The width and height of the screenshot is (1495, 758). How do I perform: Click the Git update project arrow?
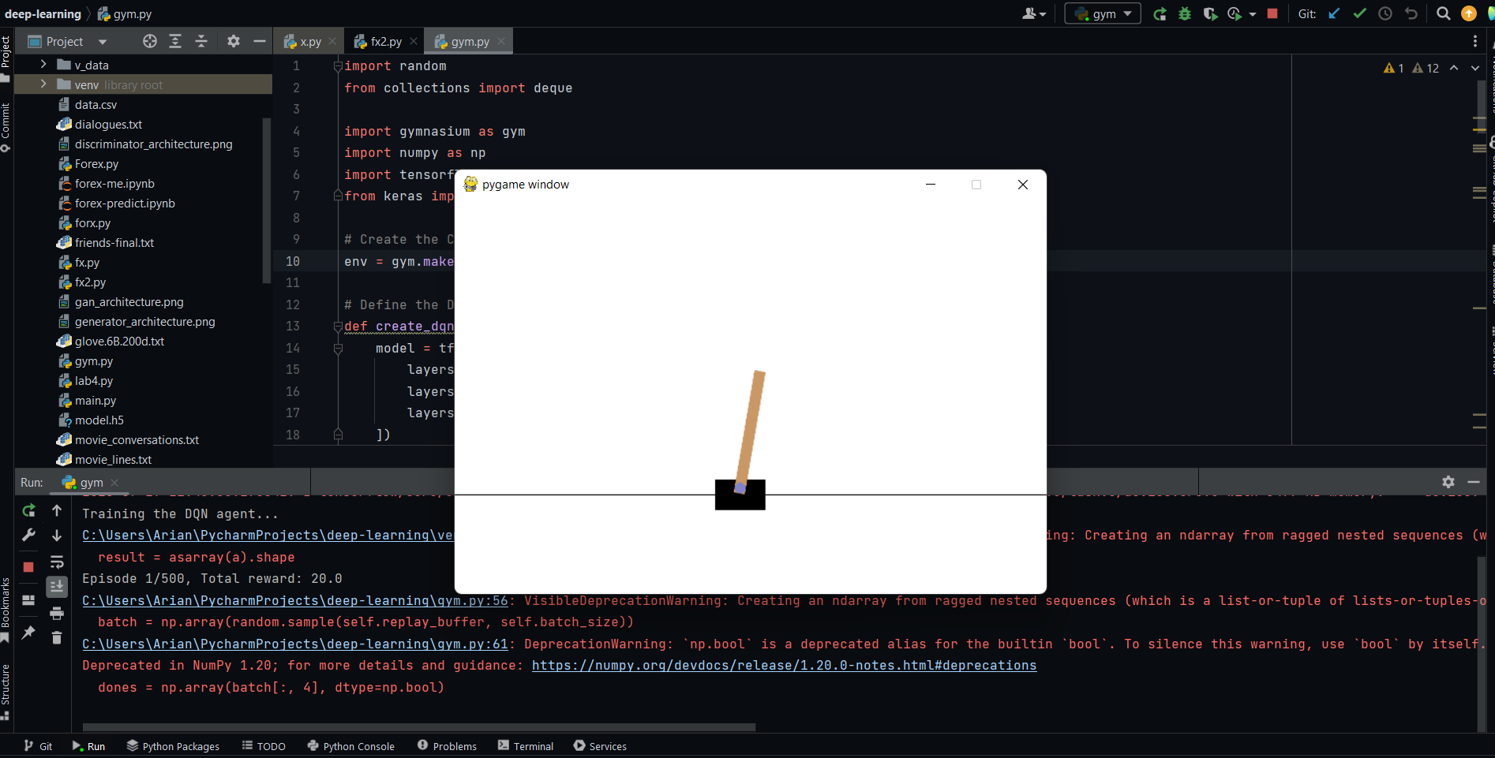point(1334,13)
